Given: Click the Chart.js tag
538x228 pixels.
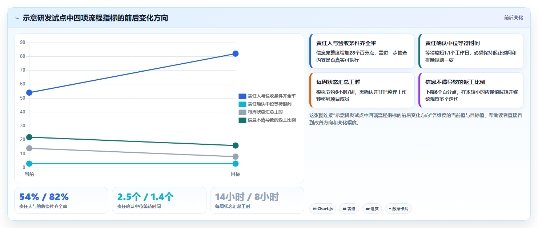Looking at the screenshot, I should tap(323, 209).
